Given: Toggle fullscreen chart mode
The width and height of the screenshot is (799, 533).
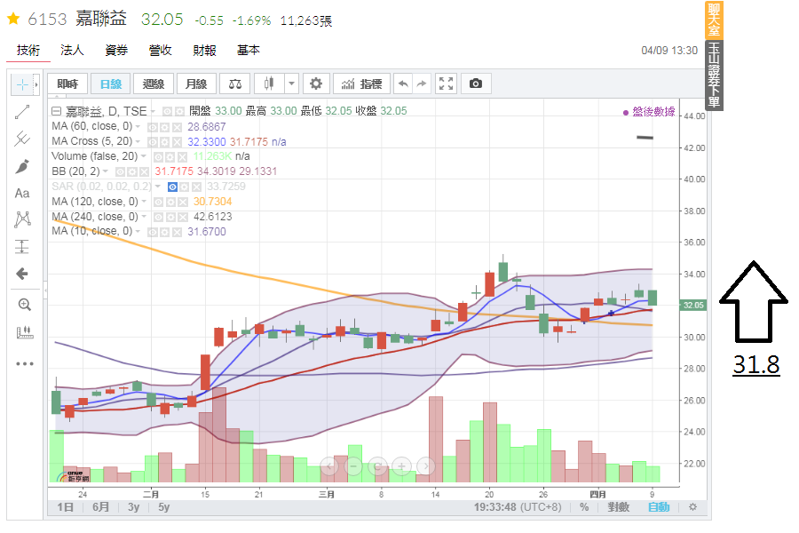Looking at the screenshot, I should point(446,84).
